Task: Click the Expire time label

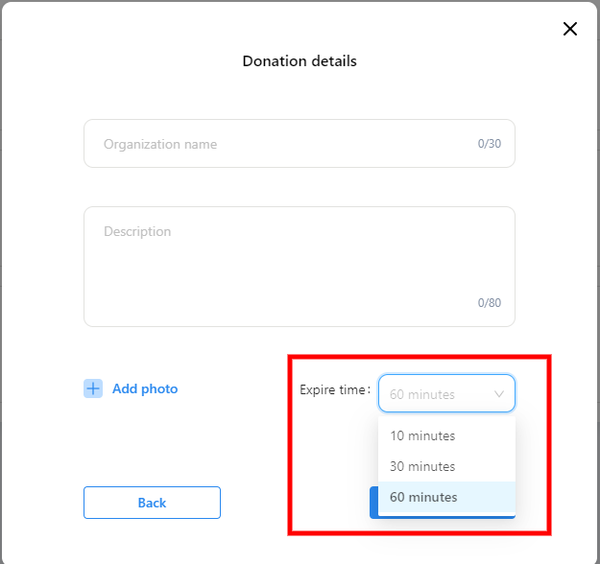Action: point(334,390)
